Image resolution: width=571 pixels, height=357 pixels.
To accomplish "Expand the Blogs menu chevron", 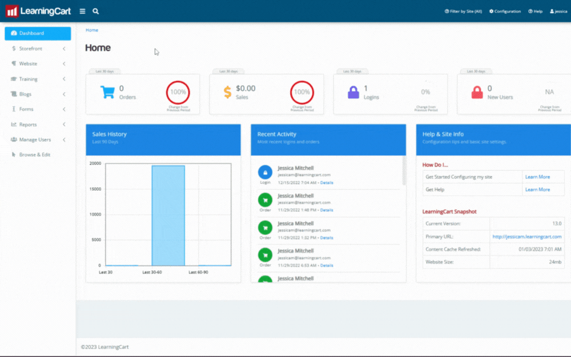I will coord(64,94).
